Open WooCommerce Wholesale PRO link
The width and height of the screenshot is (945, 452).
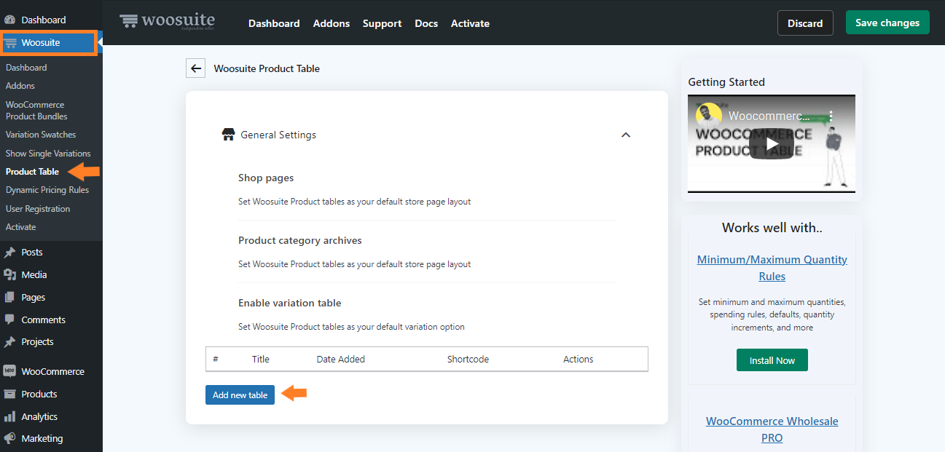(772, 429)
